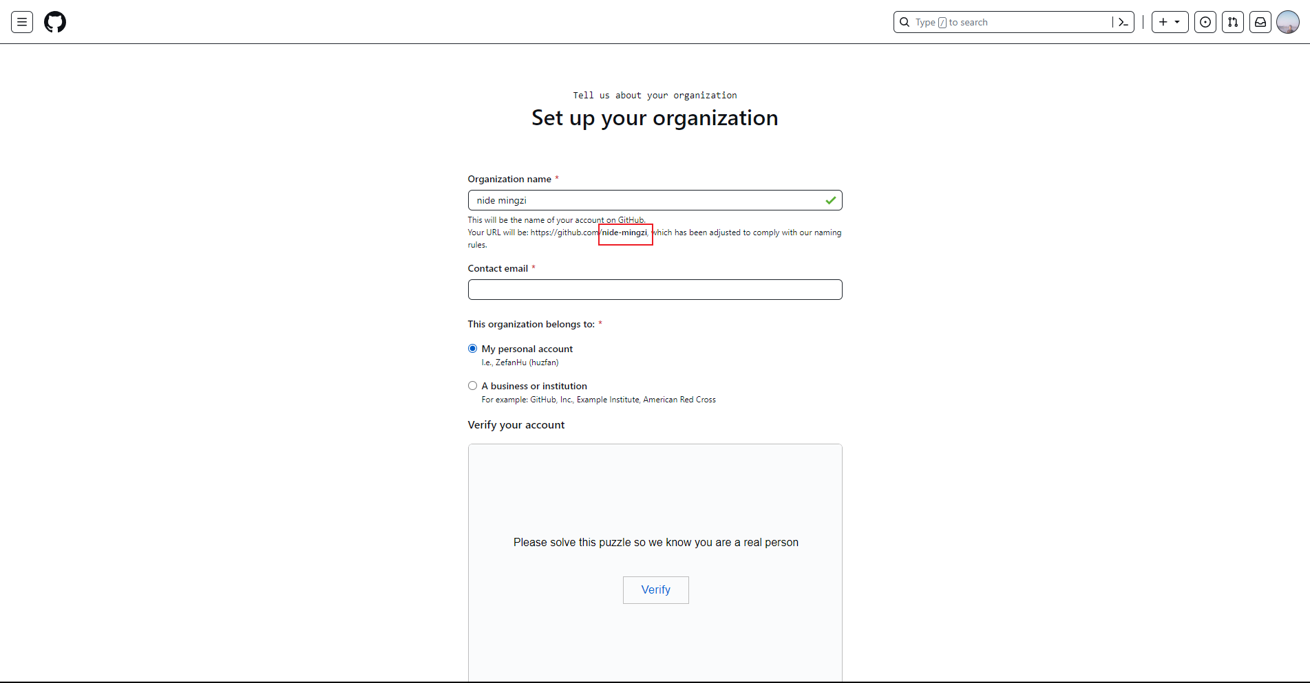This screenshot has width=1310, height=683.
Task: Open the hamburger navigation menu
Action: [22, 22]
